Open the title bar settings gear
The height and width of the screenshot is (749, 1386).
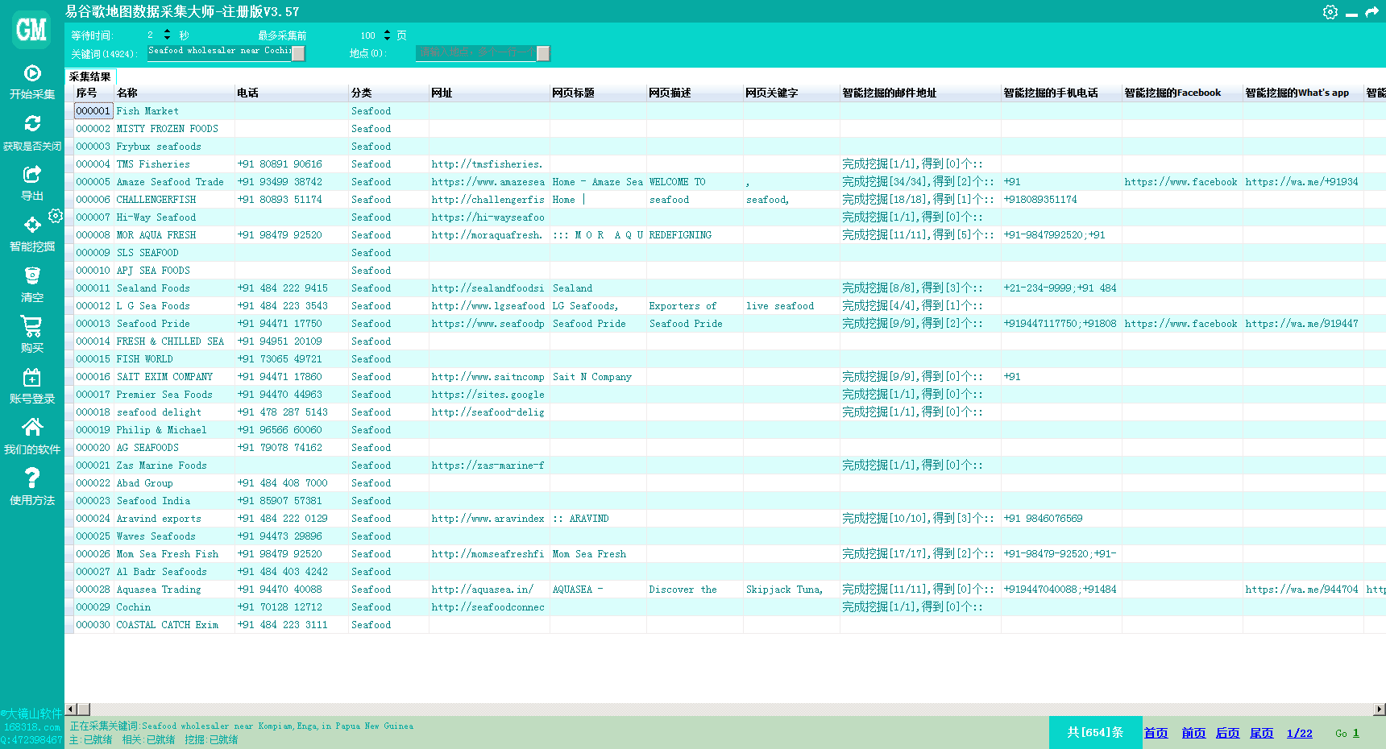pyautogui.click(x=1330, y=12)
